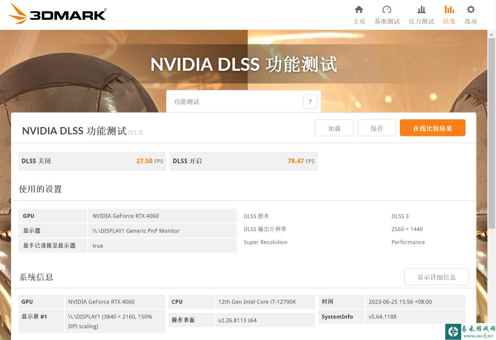Click the 'DLSS 3' version value
This screenshot has width=496, height=340.
tap(400, 216)
